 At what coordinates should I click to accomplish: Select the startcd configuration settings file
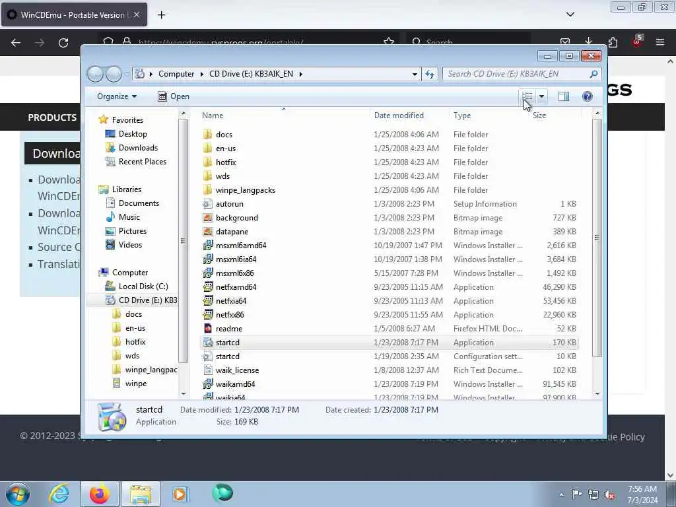pos(390,356)
